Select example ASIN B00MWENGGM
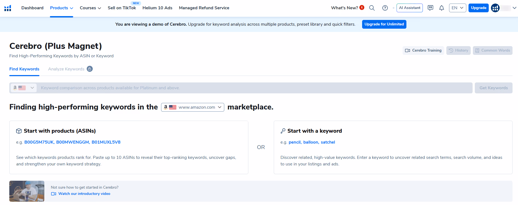The width and height of the screenshot is (518, 205). [73, 142]
